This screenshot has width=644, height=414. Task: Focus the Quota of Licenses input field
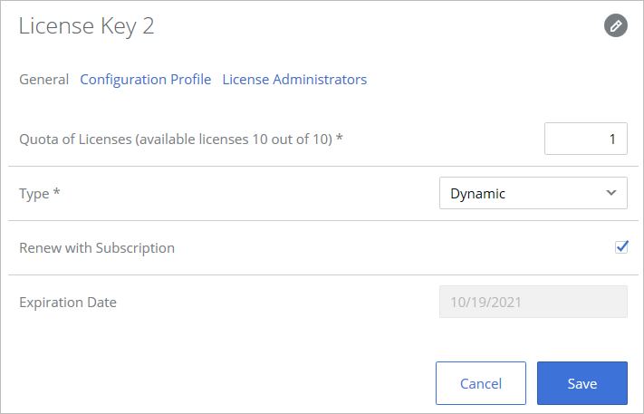(585, 139)
